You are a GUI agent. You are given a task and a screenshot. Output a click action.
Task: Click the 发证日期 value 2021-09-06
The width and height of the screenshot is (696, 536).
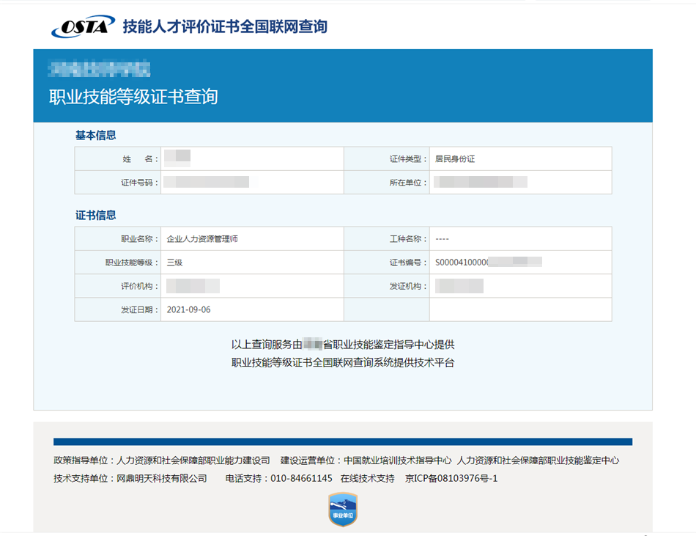point(189,309)
